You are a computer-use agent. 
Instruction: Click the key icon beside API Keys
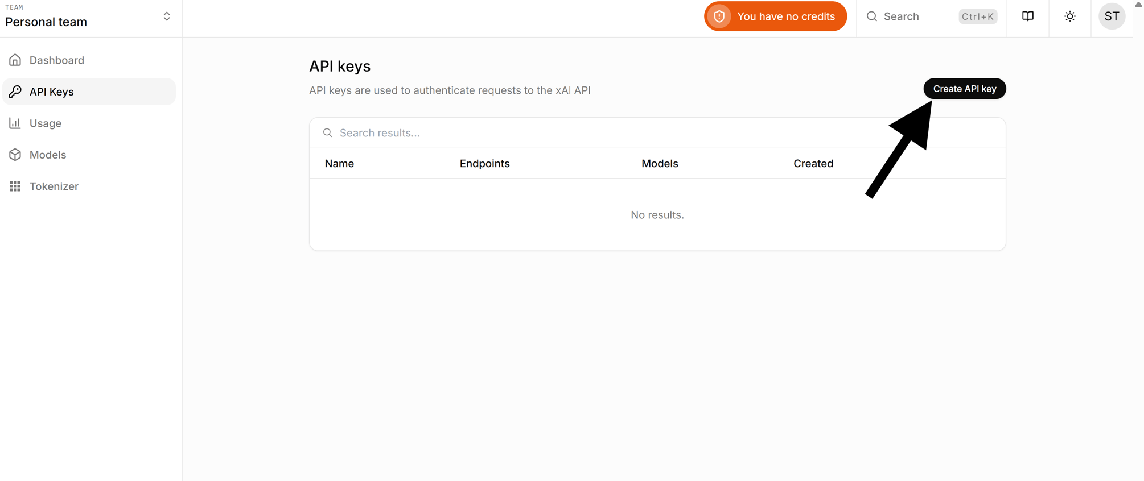15,92
